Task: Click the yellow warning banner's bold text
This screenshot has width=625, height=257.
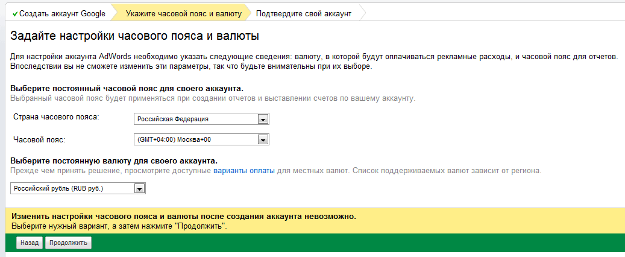Action: pyautogui.click(x=184, y=216)
